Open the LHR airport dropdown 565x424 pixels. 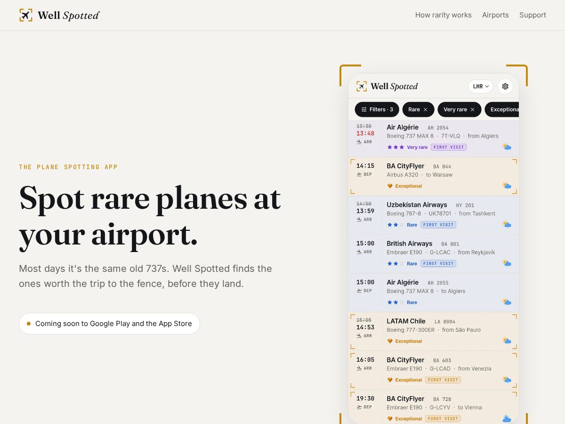click(481, 86)
